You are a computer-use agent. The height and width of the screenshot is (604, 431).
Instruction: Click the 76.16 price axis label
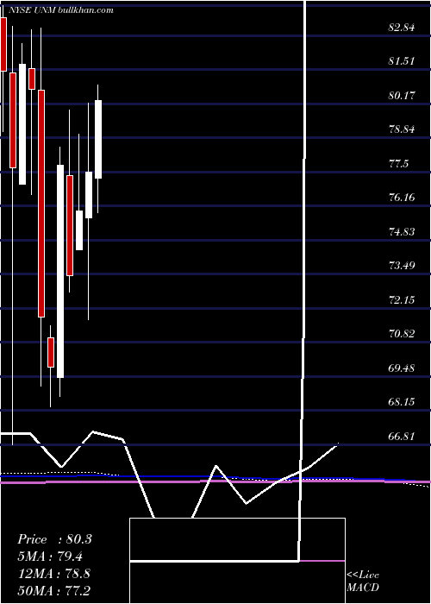tap(402, 198)
